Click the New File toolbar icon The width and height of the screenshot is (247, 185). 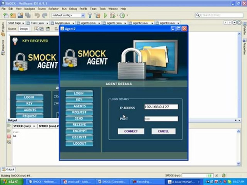pos(6,15)
